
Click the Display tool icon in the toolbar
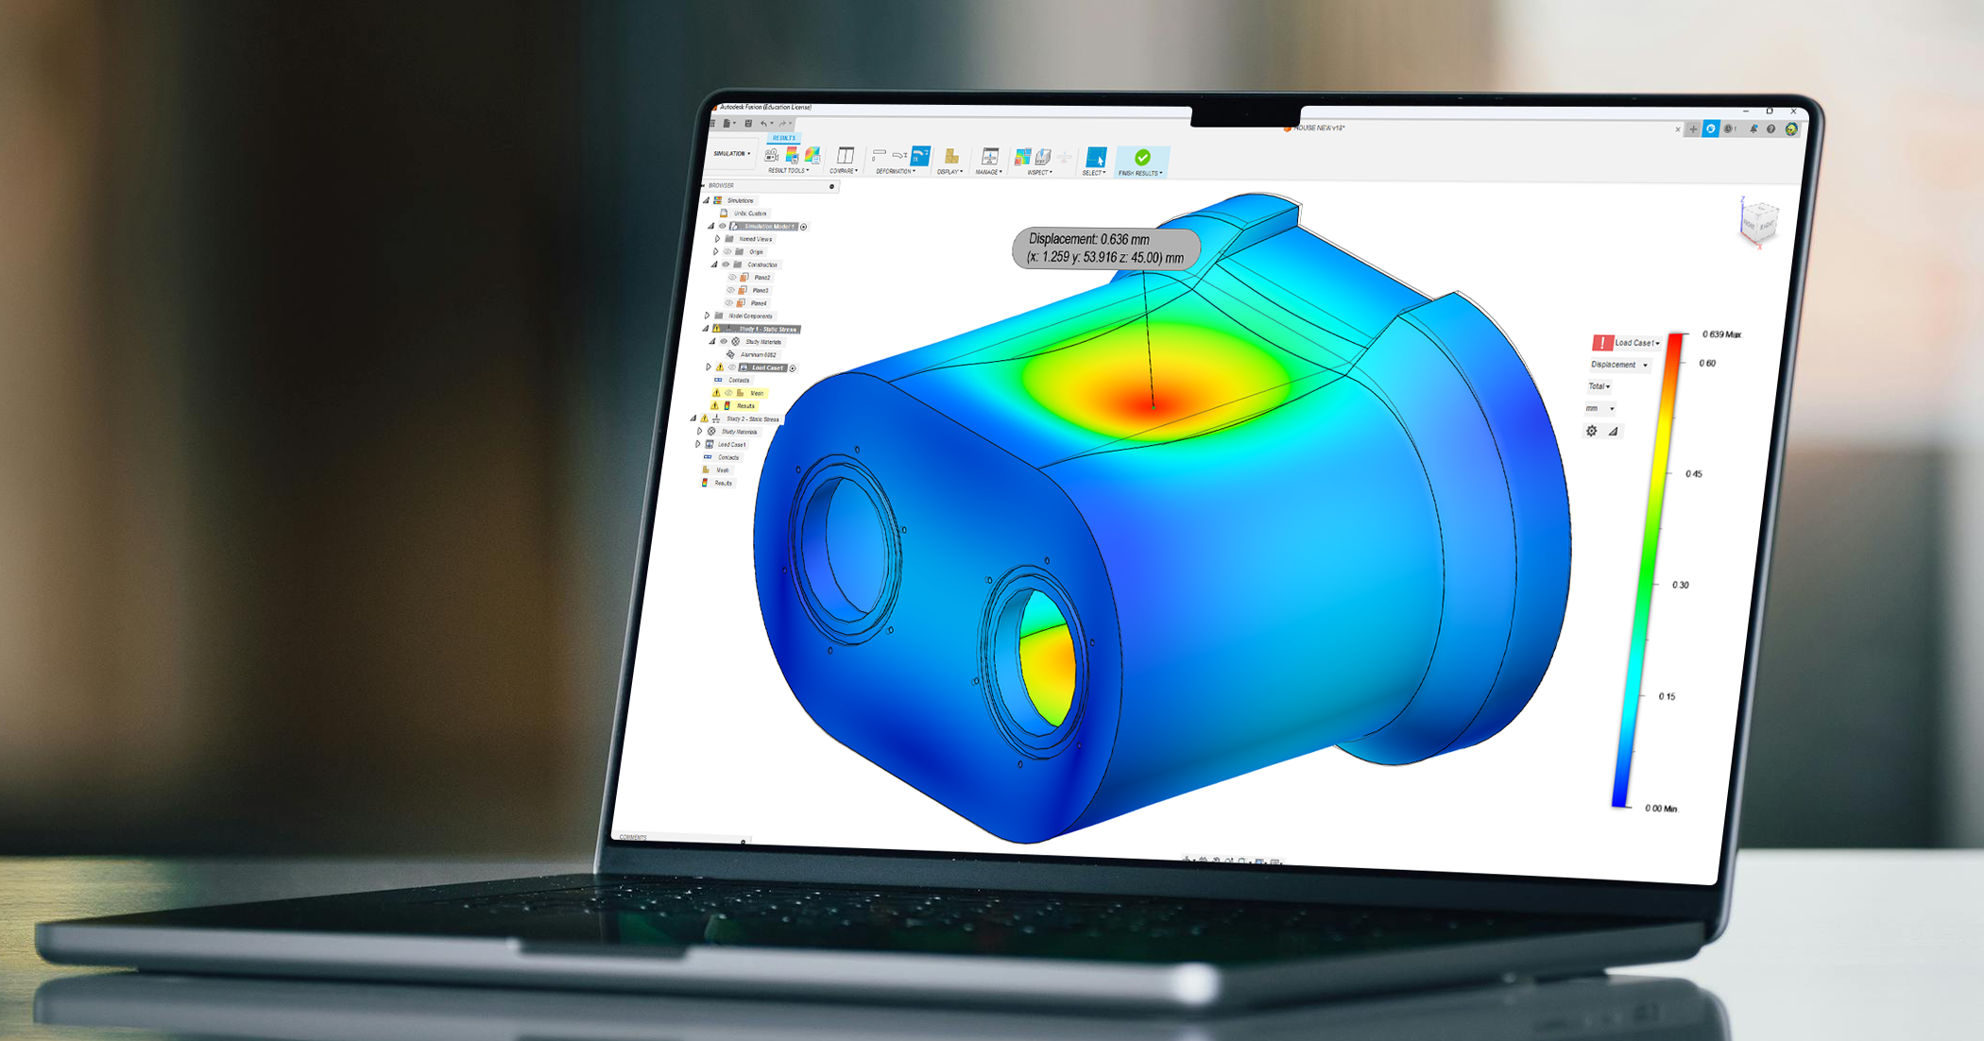click(x=951, y=157)
